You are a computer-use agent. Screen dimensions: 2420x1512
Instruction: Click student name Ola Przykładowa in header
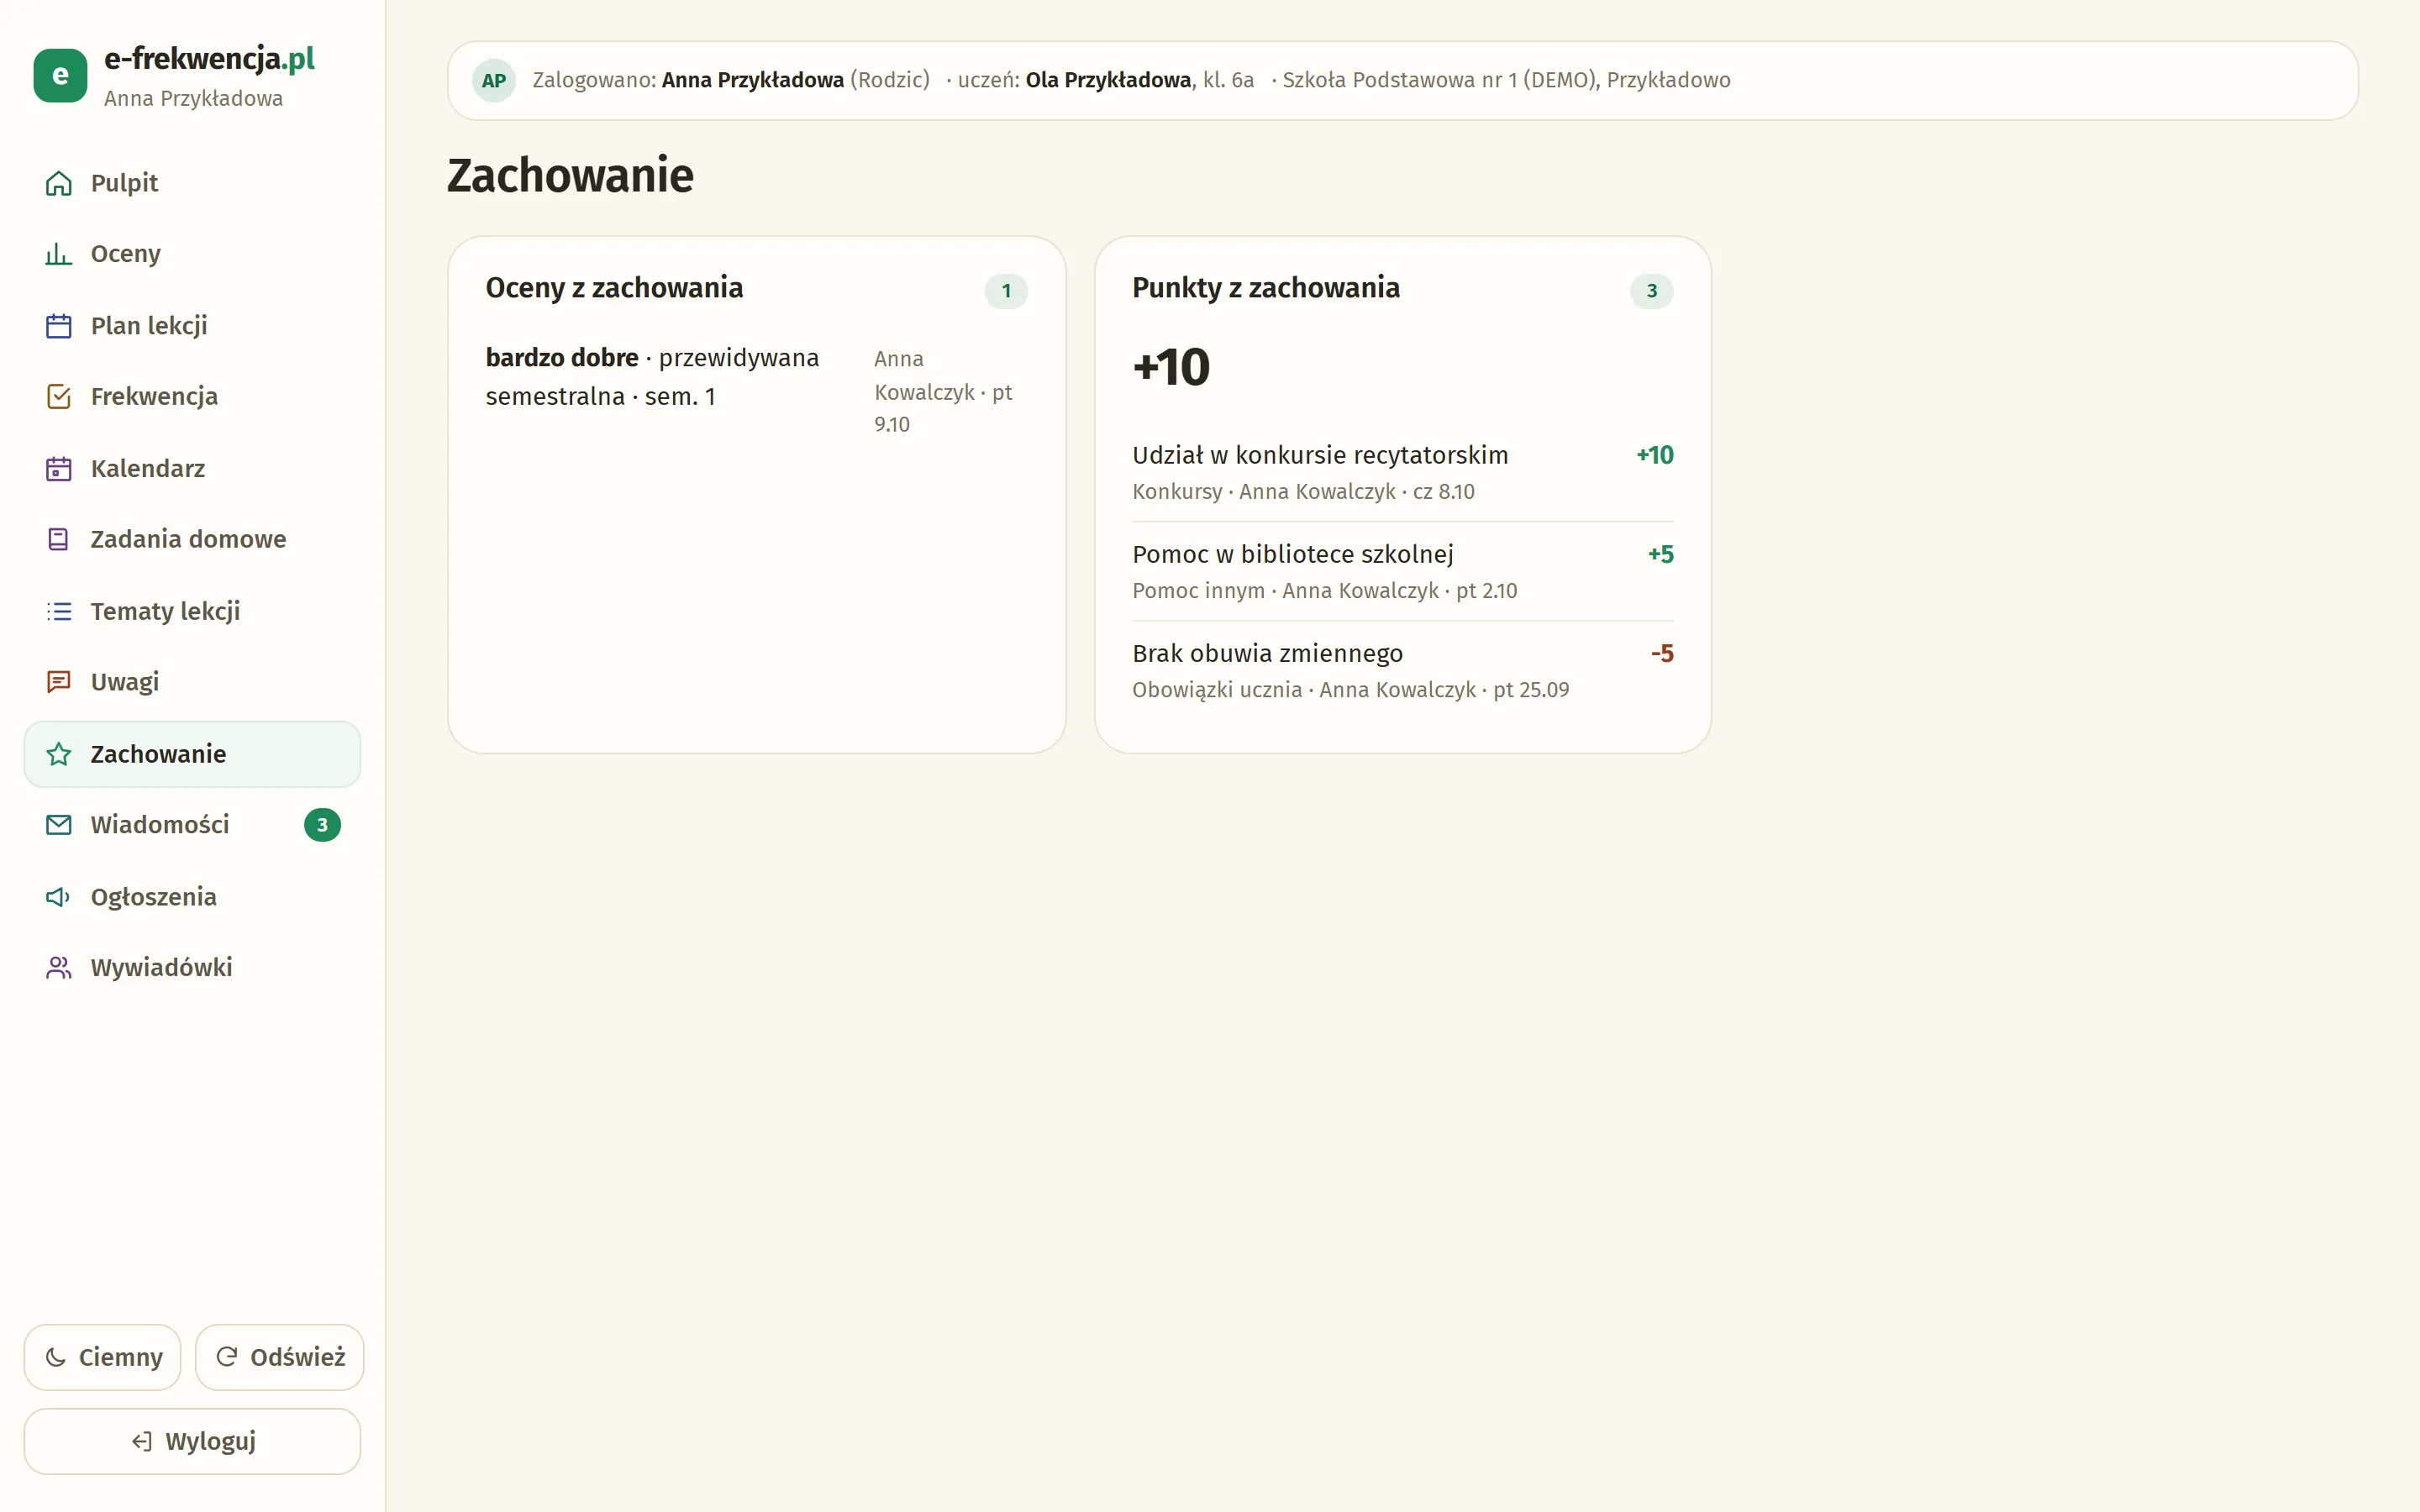[x=1108, y=80]
